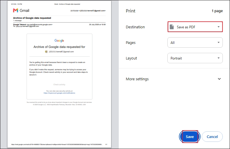Open the Destination dropdown showing Save as PDF

[195, 27]
